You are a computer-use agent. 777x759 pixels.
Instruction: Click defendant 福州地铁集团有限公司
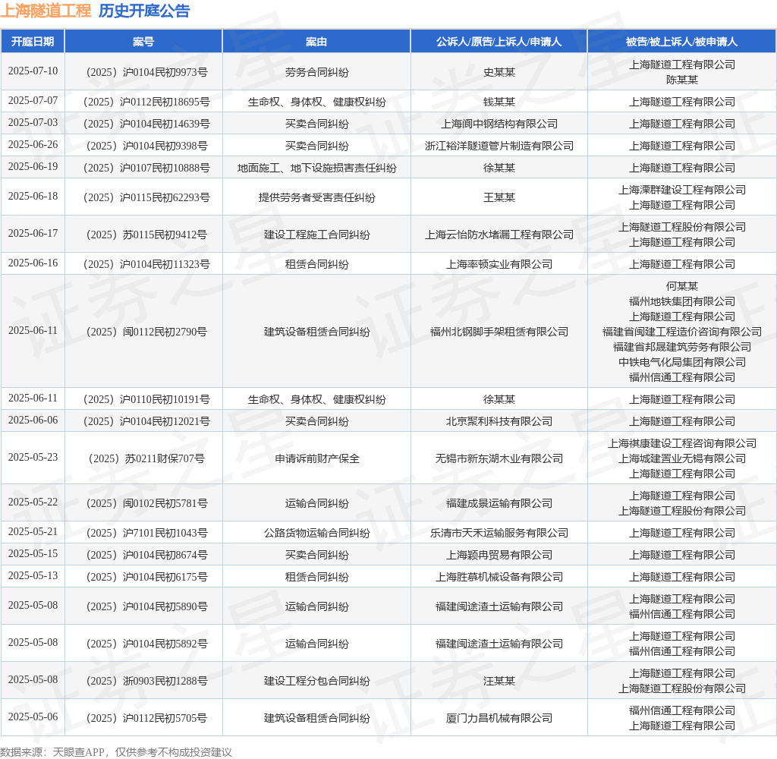click(682, 301)
